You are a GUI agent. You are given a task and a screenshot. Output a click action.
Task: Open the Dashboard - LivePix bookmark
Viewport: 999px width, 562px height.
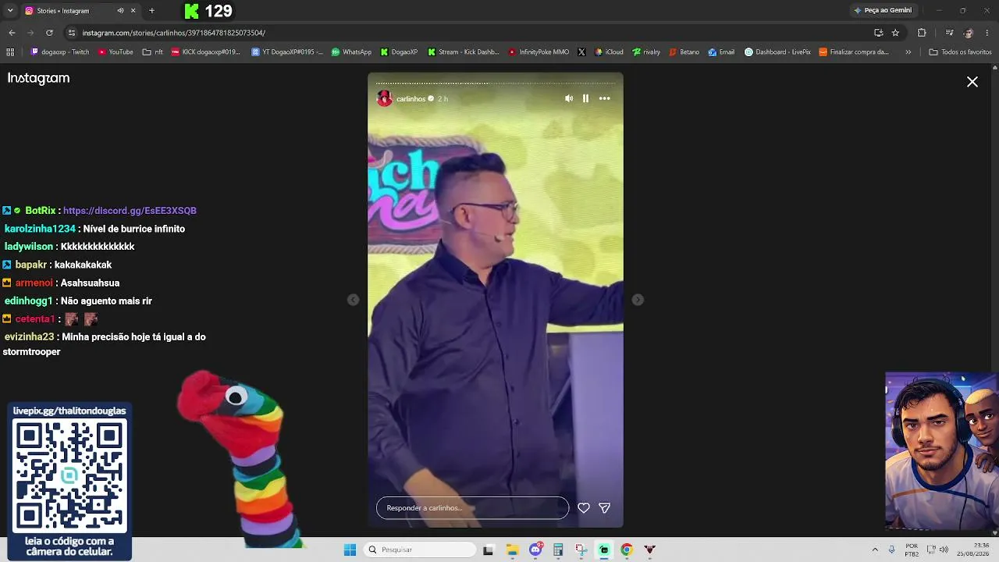777,52
